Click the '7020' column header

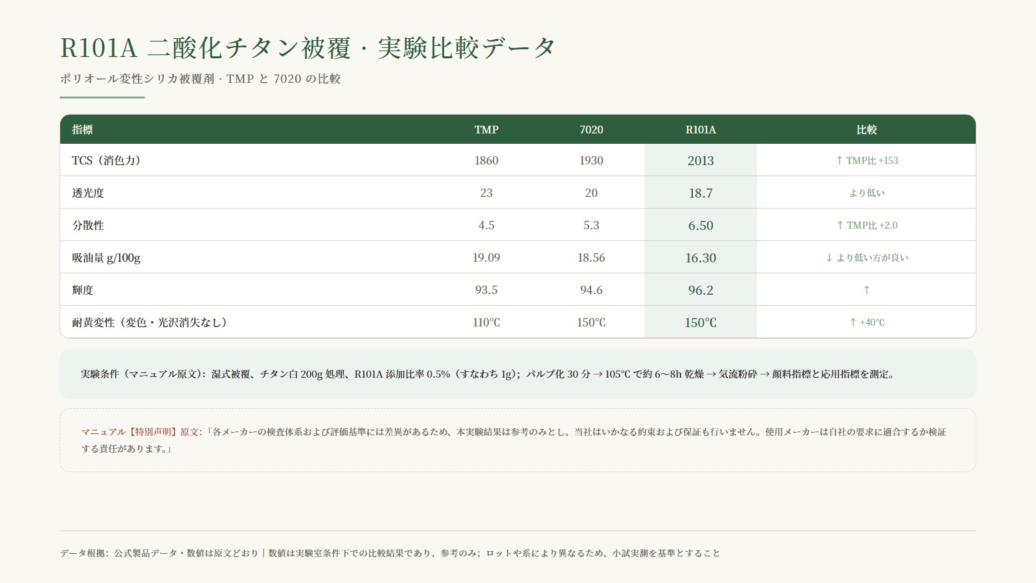(591, 130)
